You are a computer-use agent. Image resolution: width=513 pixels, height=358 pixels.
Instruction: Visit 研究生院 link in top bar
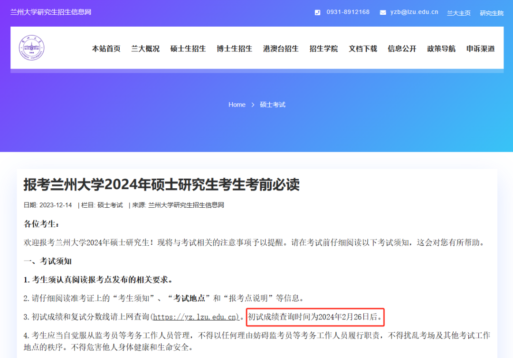(x=491, y=13)
